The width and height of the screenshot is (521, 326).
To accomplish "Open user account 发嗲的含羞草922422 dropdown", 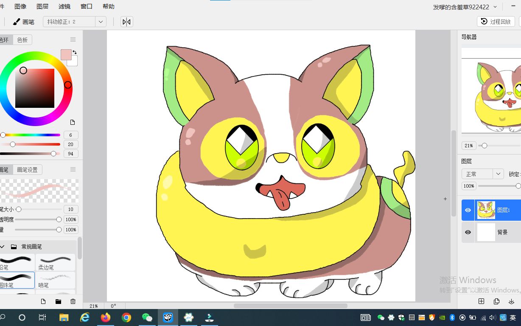I will pos(464,7).
